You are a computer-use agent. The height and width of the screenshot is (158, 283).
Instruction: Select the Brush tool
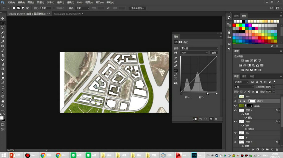[3, 51]
